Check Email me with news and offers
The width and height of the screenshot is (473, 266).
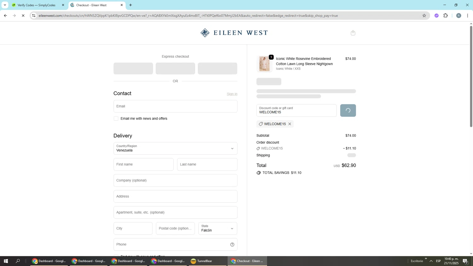coord(116,119)
